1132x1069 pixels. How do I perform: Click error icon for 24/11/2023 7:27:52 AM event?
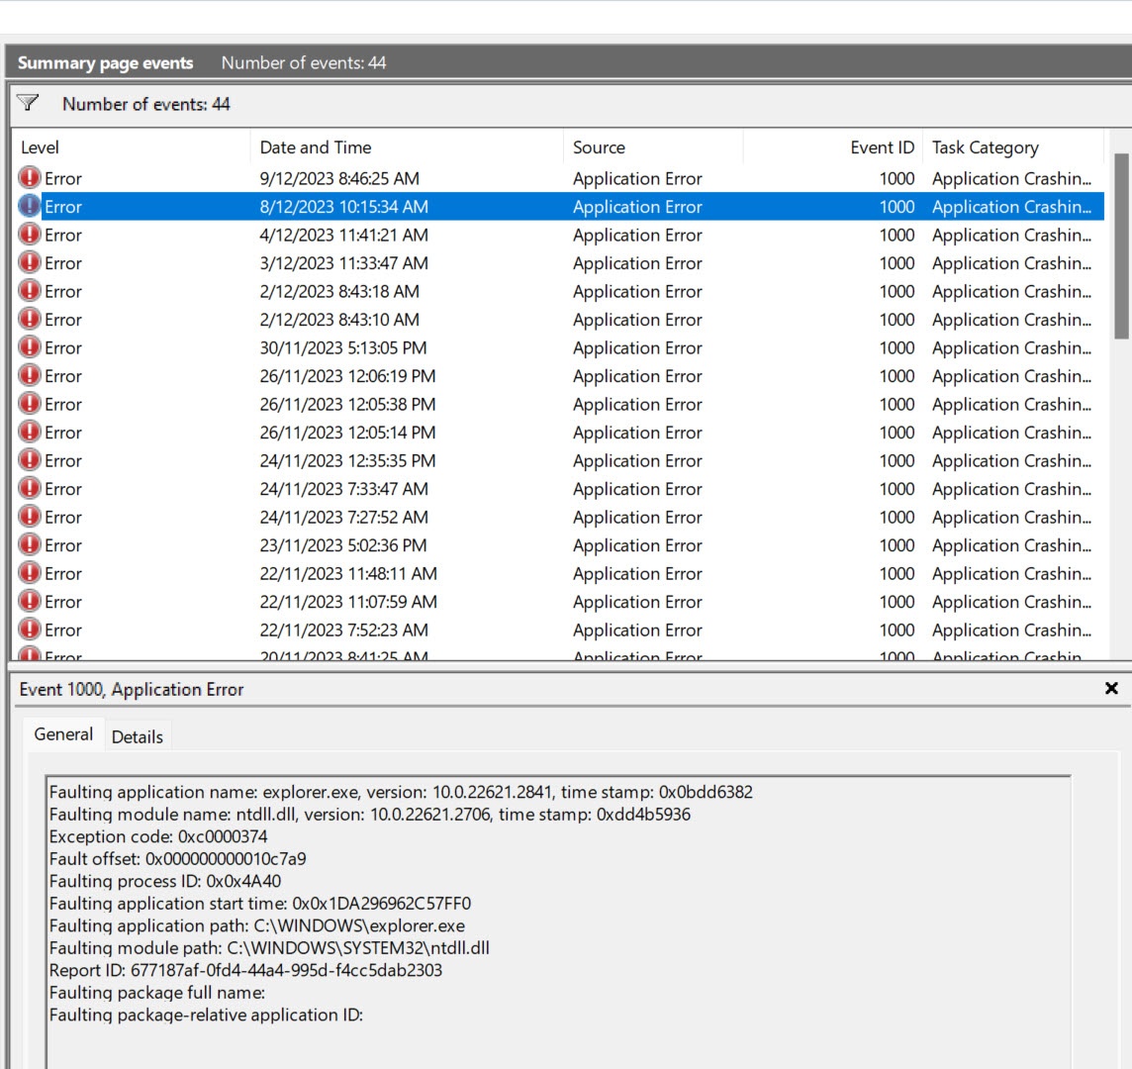pyautogui.click(x=30, y=516)
